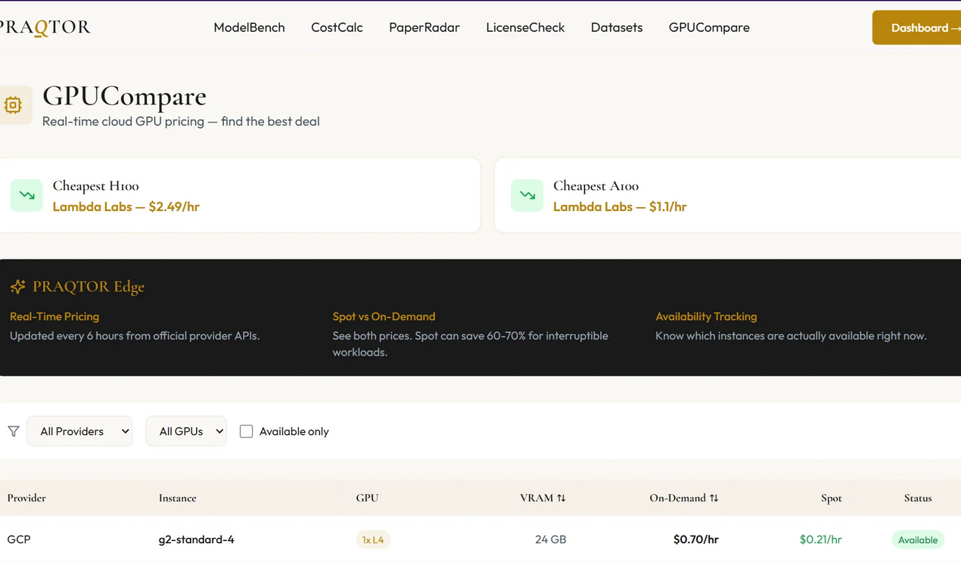Click the Spot column header
The height and width of the screenshot is (575, 961).
pyautogui.click(x=831, y=498)
